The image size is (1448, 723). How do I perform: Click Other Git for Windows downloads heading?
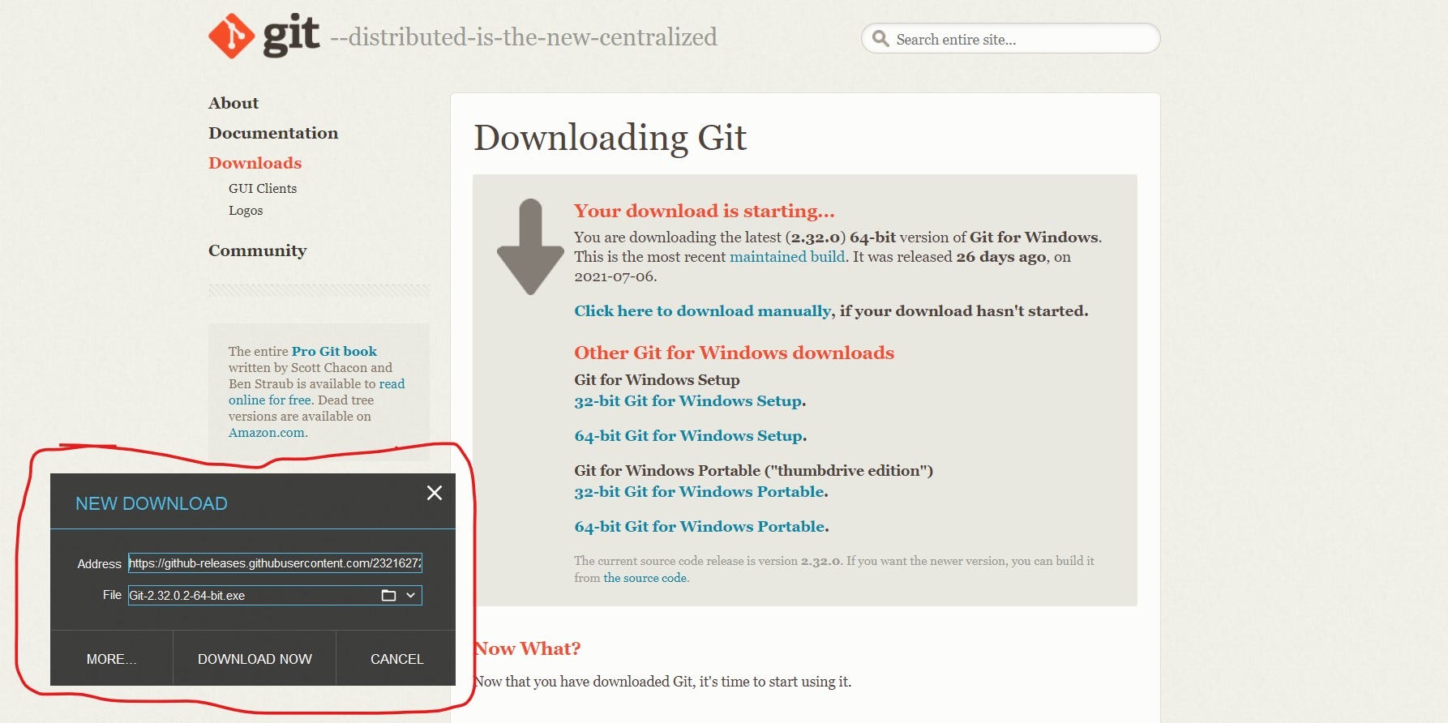coord(734,353)
